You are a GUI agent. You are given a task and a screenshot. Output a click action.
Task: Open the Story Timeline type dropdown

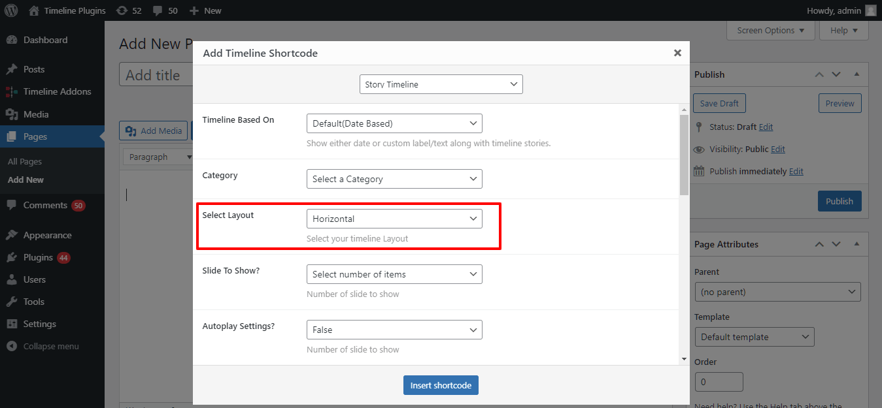[441, 84]
